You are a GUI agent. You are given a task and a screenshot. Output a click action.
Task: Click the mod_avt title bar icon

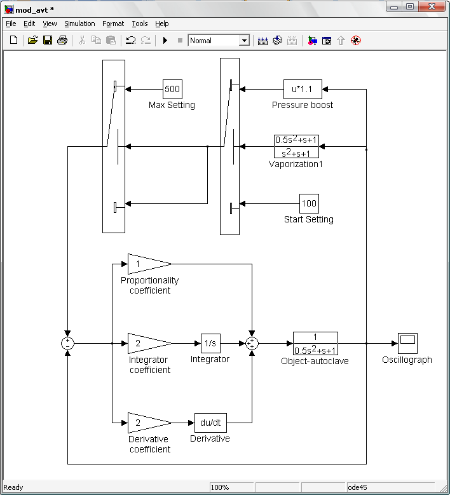8,9
